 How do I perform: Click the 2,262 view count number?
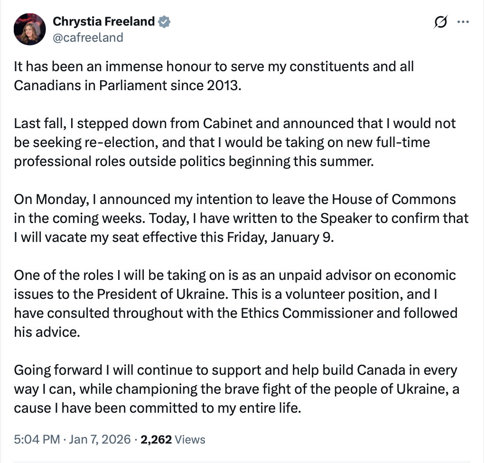156,439
